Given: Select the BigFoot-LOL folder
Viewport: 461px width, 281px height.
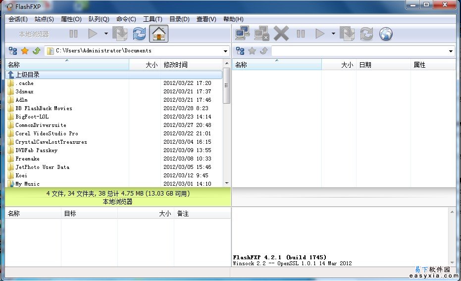Looking at the screenshot, I should 114,117.
